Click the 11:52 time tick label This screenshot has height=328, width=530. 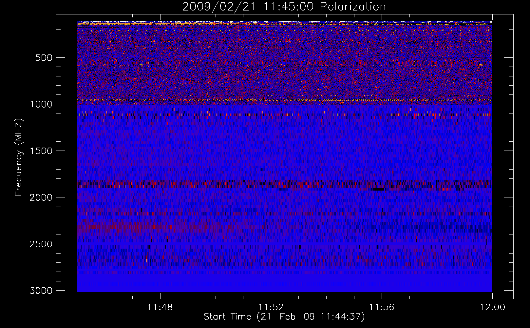pos(271,307)
